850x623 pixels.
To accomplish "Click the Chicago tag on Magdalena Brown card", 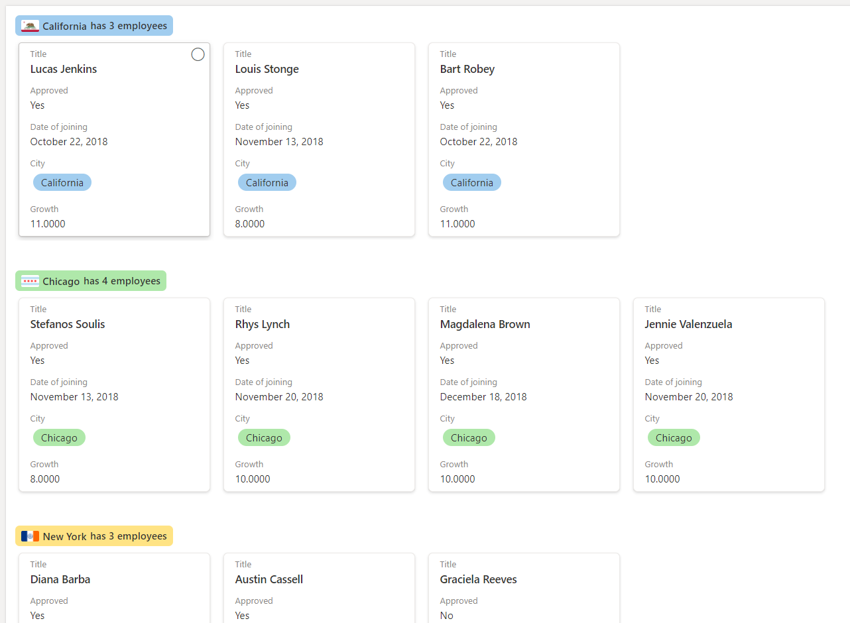I will coord(469,437).
